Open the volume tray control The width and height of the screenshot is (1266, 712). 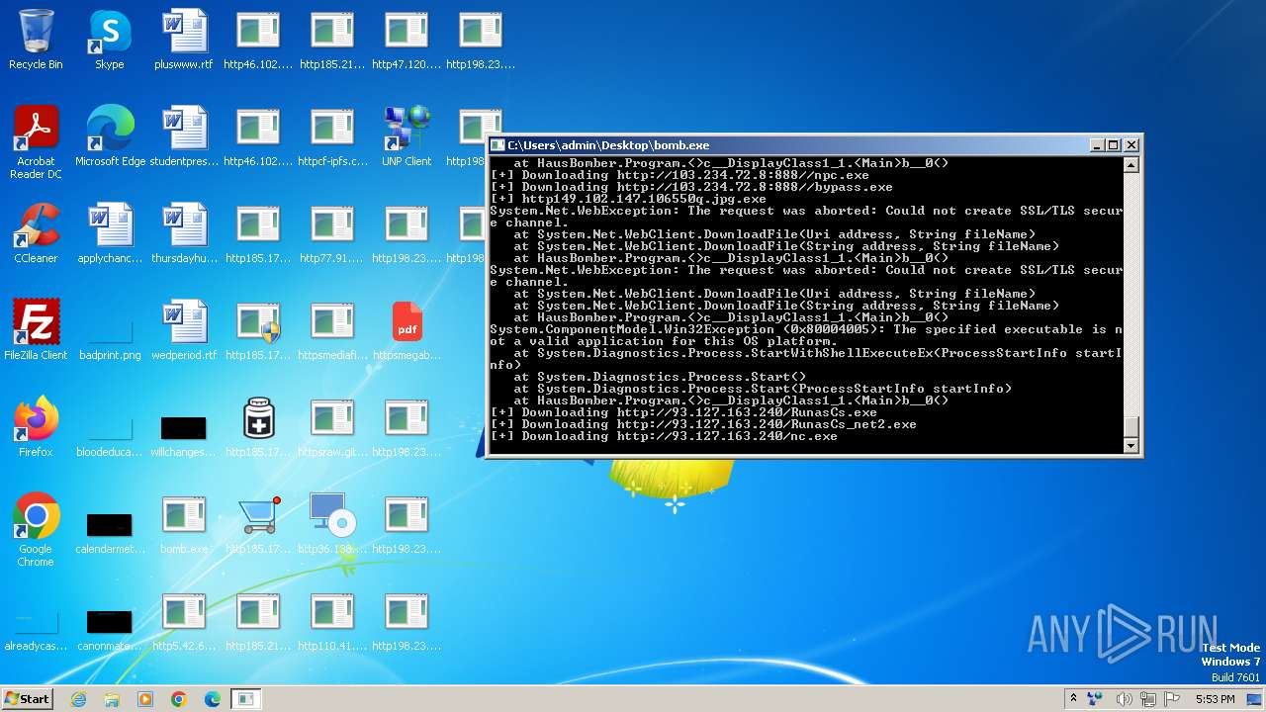(x=1125, y=699)
